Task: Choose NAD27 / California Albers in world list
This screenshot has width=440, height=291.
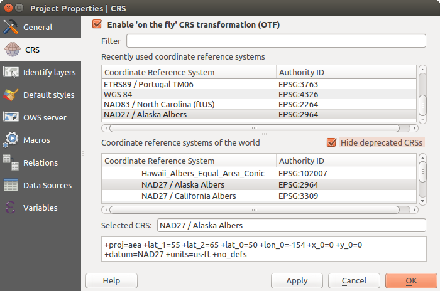Action: click(189, 196)
